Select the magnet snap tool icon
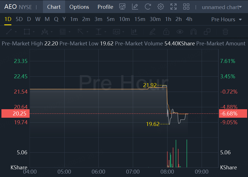 pyautogui.click(x=193, y=32)
